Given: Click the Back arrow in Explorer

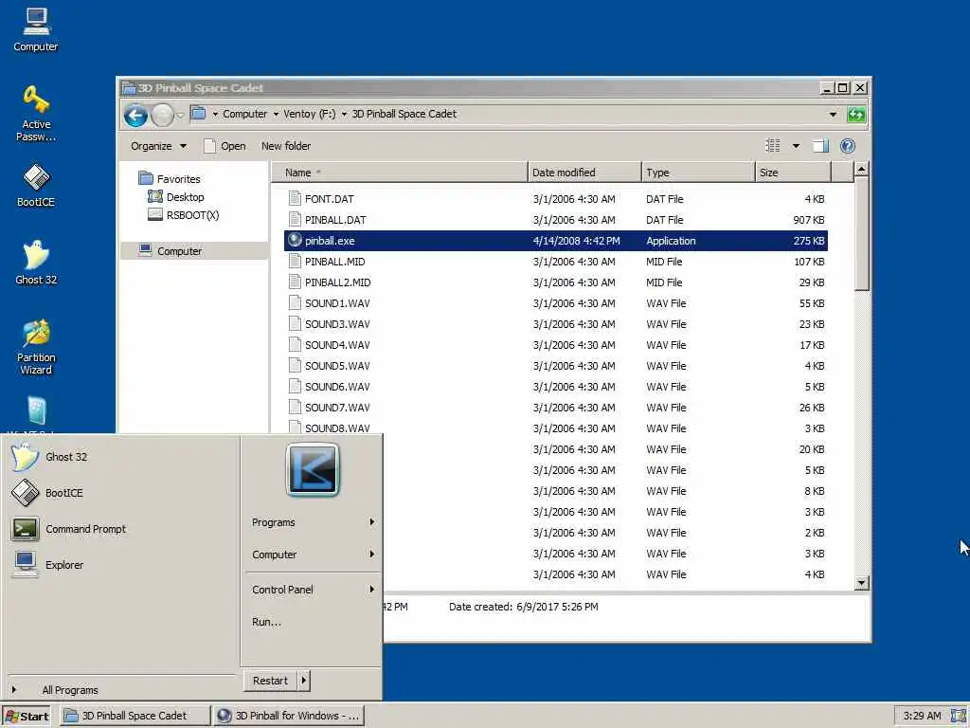Looking at the screenshot, I should click(135, 115).
